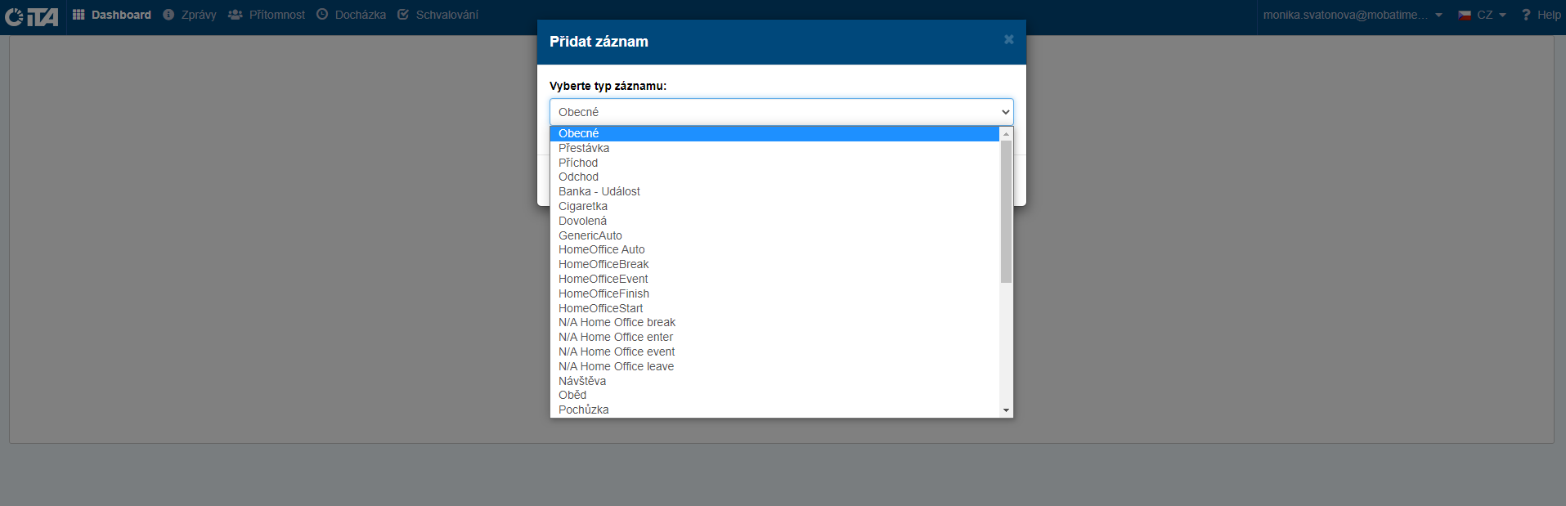Click the iTA logo icon
The width and height of the screenshot is (1566, 506).
tap(31, 16)
